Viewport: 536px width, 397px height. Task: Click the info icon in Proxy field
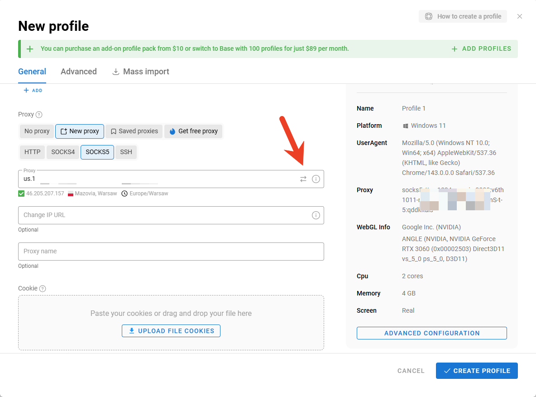(x=316, y=179)
